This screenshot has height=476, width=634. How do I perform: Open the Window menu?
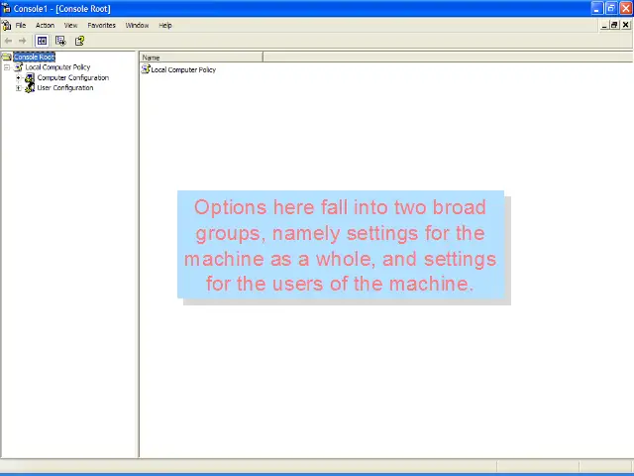pyautogui.click(x=137, y=25)
